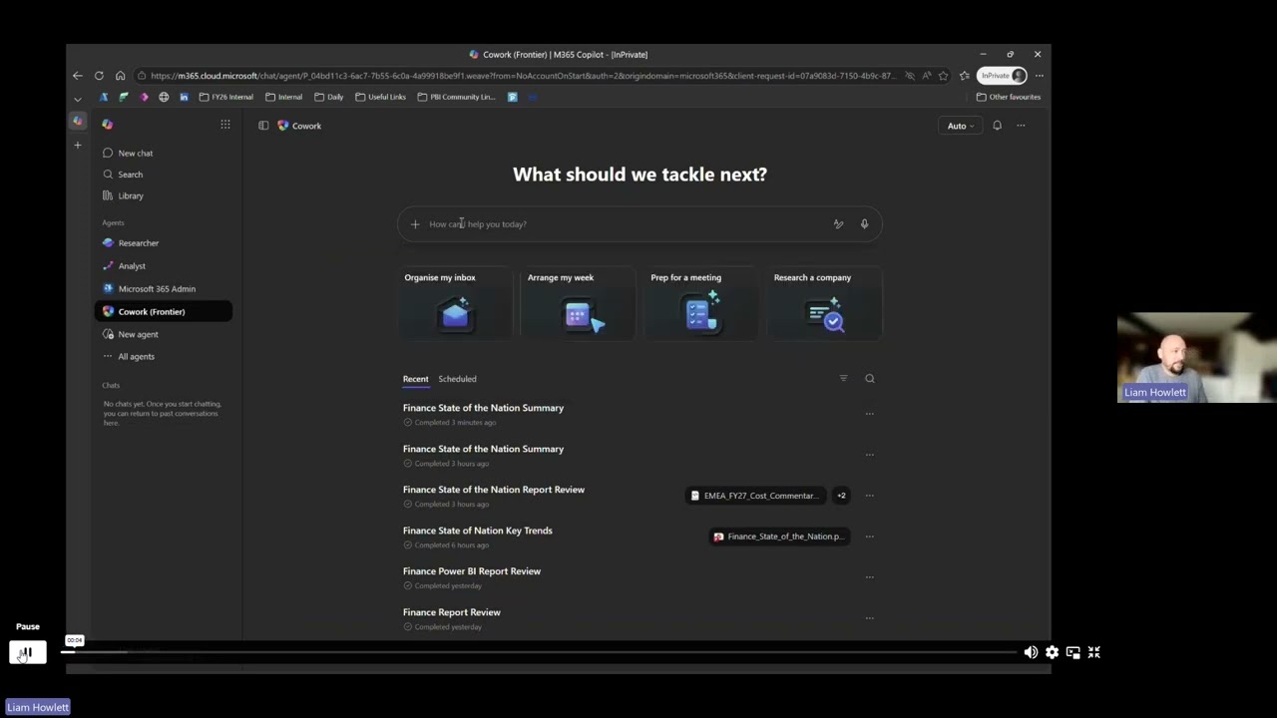Expand the +2 attachments badge
This screenshot has height=718, width=1277.
coord(841,496)
